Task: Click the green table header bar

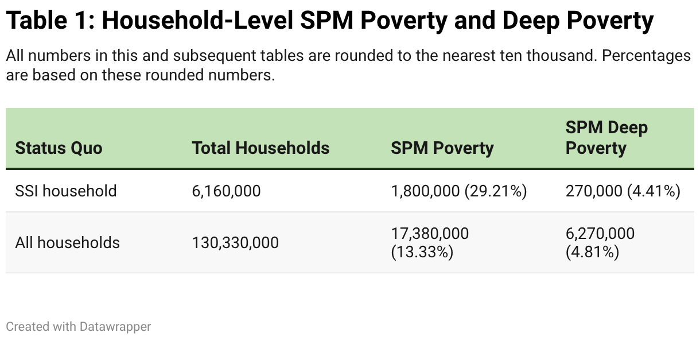Action: [350, 138]
